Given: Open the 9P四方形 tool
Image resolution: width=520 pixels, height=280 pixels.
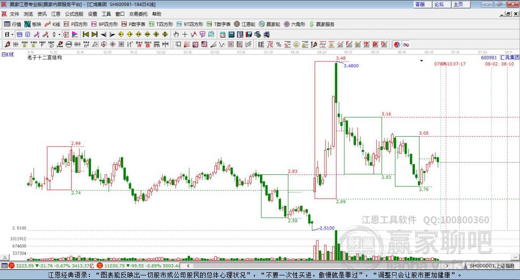Looking at the screenshot, I should [105, 24].
